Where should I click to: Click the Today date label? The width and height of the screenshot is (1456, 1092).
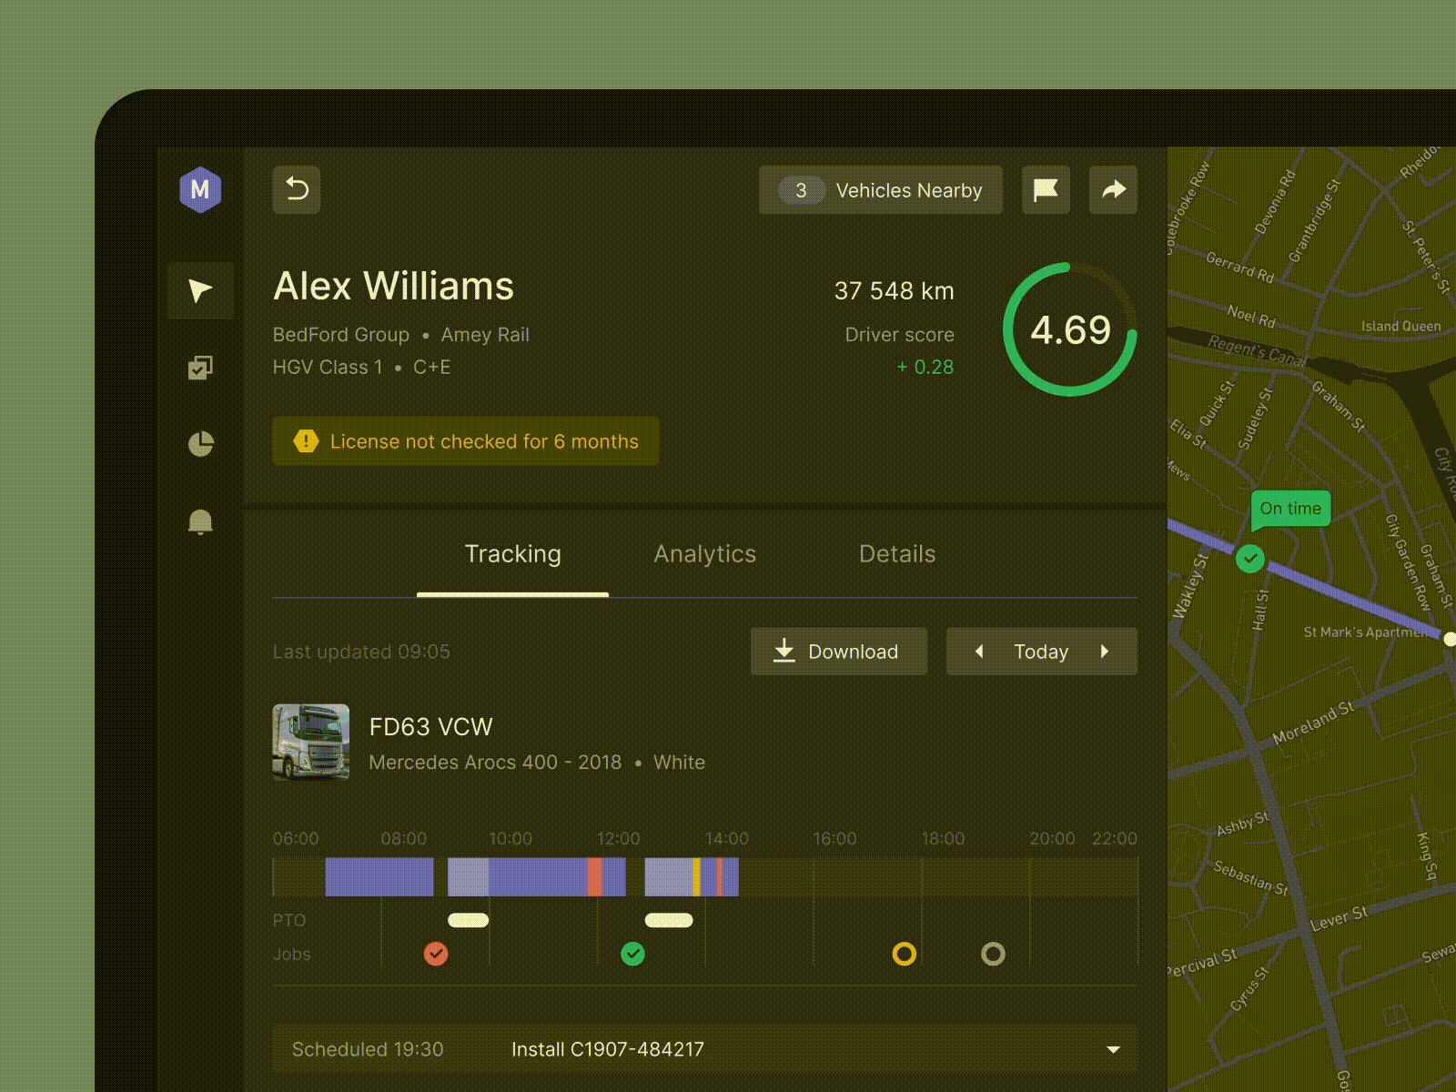pyautogui.click(x=1041, y=652)
